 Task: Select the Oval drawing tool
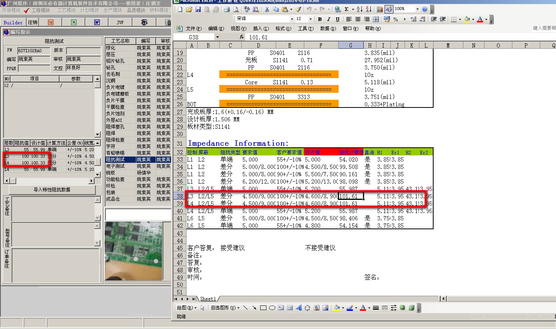[x=272, y=308]
